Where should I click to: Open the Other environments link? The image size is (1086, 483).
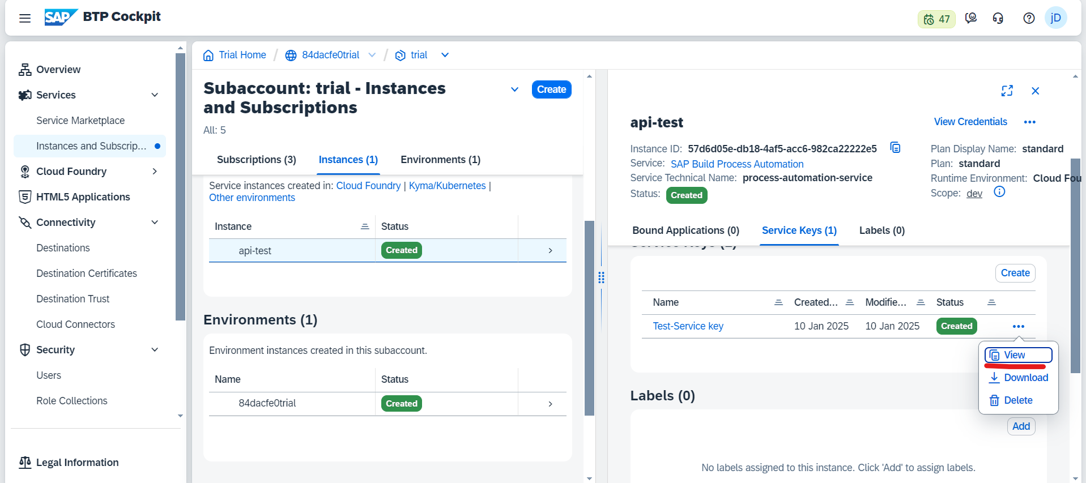(252, 198)
